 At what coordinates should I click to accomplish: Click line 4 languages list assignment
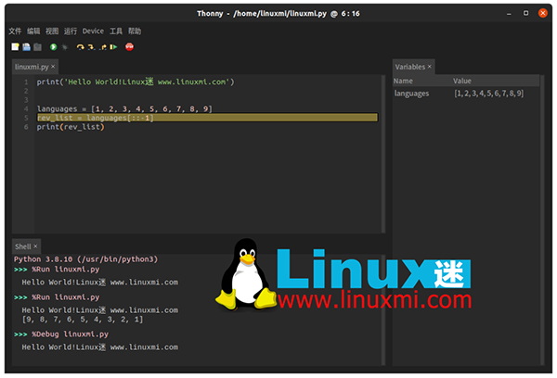click(124, 109)
